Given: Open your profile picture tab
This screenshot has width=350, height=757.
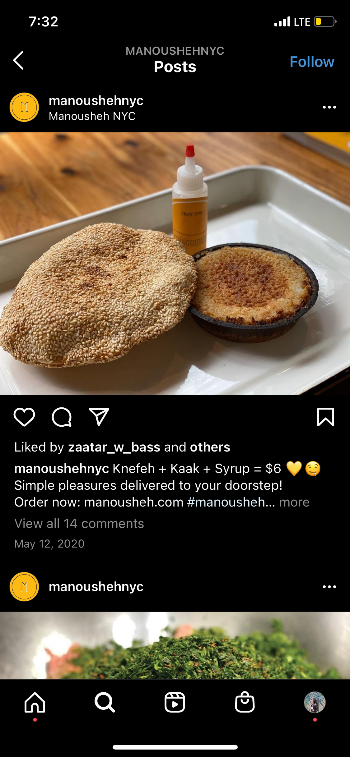Looking at the screenshot, I should 315,702.
